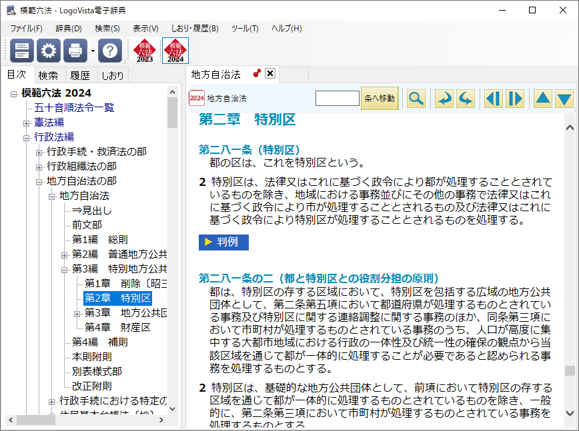Expand 行政手続における特定 node
Image resolution: width=579 pixels, height=431 pixels.
tap(52, 402)
